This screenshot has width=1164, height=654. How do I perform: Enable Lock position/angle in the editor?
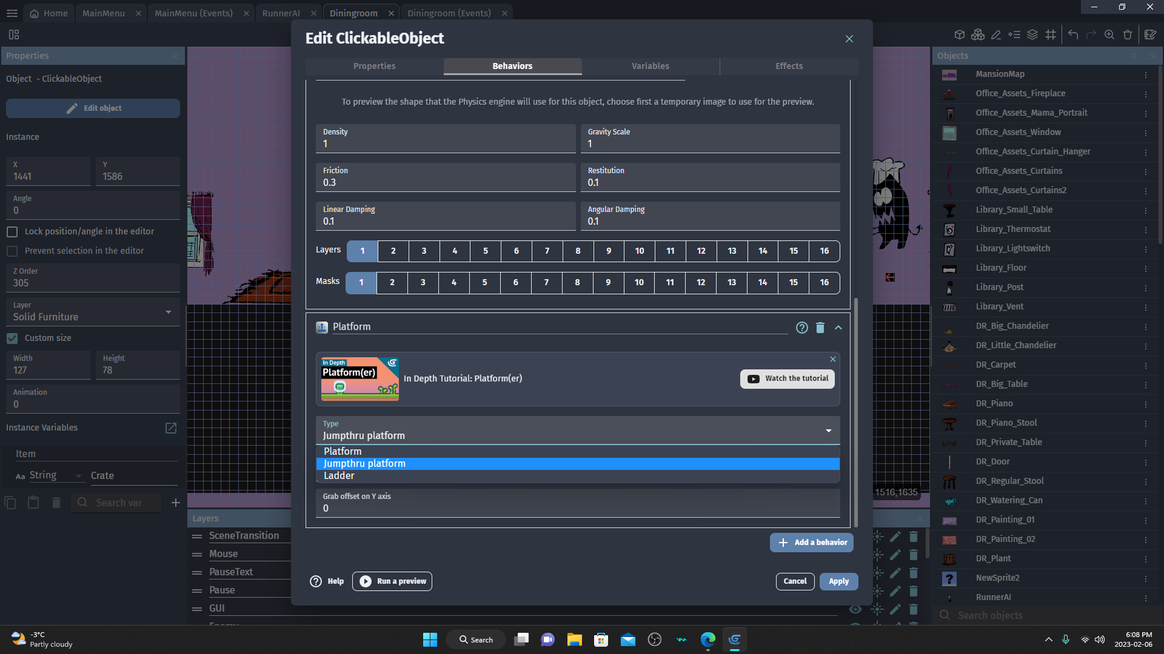12,232
